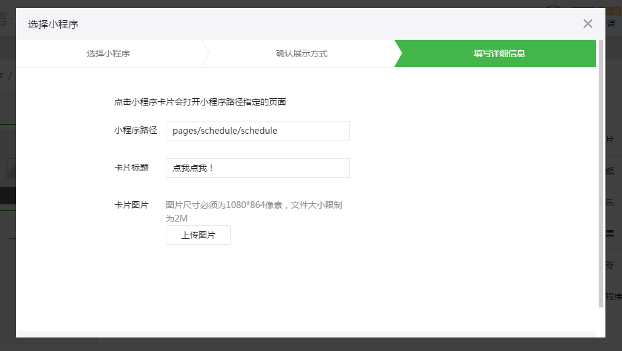The height and width of the screenshot is (351, 622).
Task: Select the green 填写详细信息 step
Action: [x=499, y=53]
